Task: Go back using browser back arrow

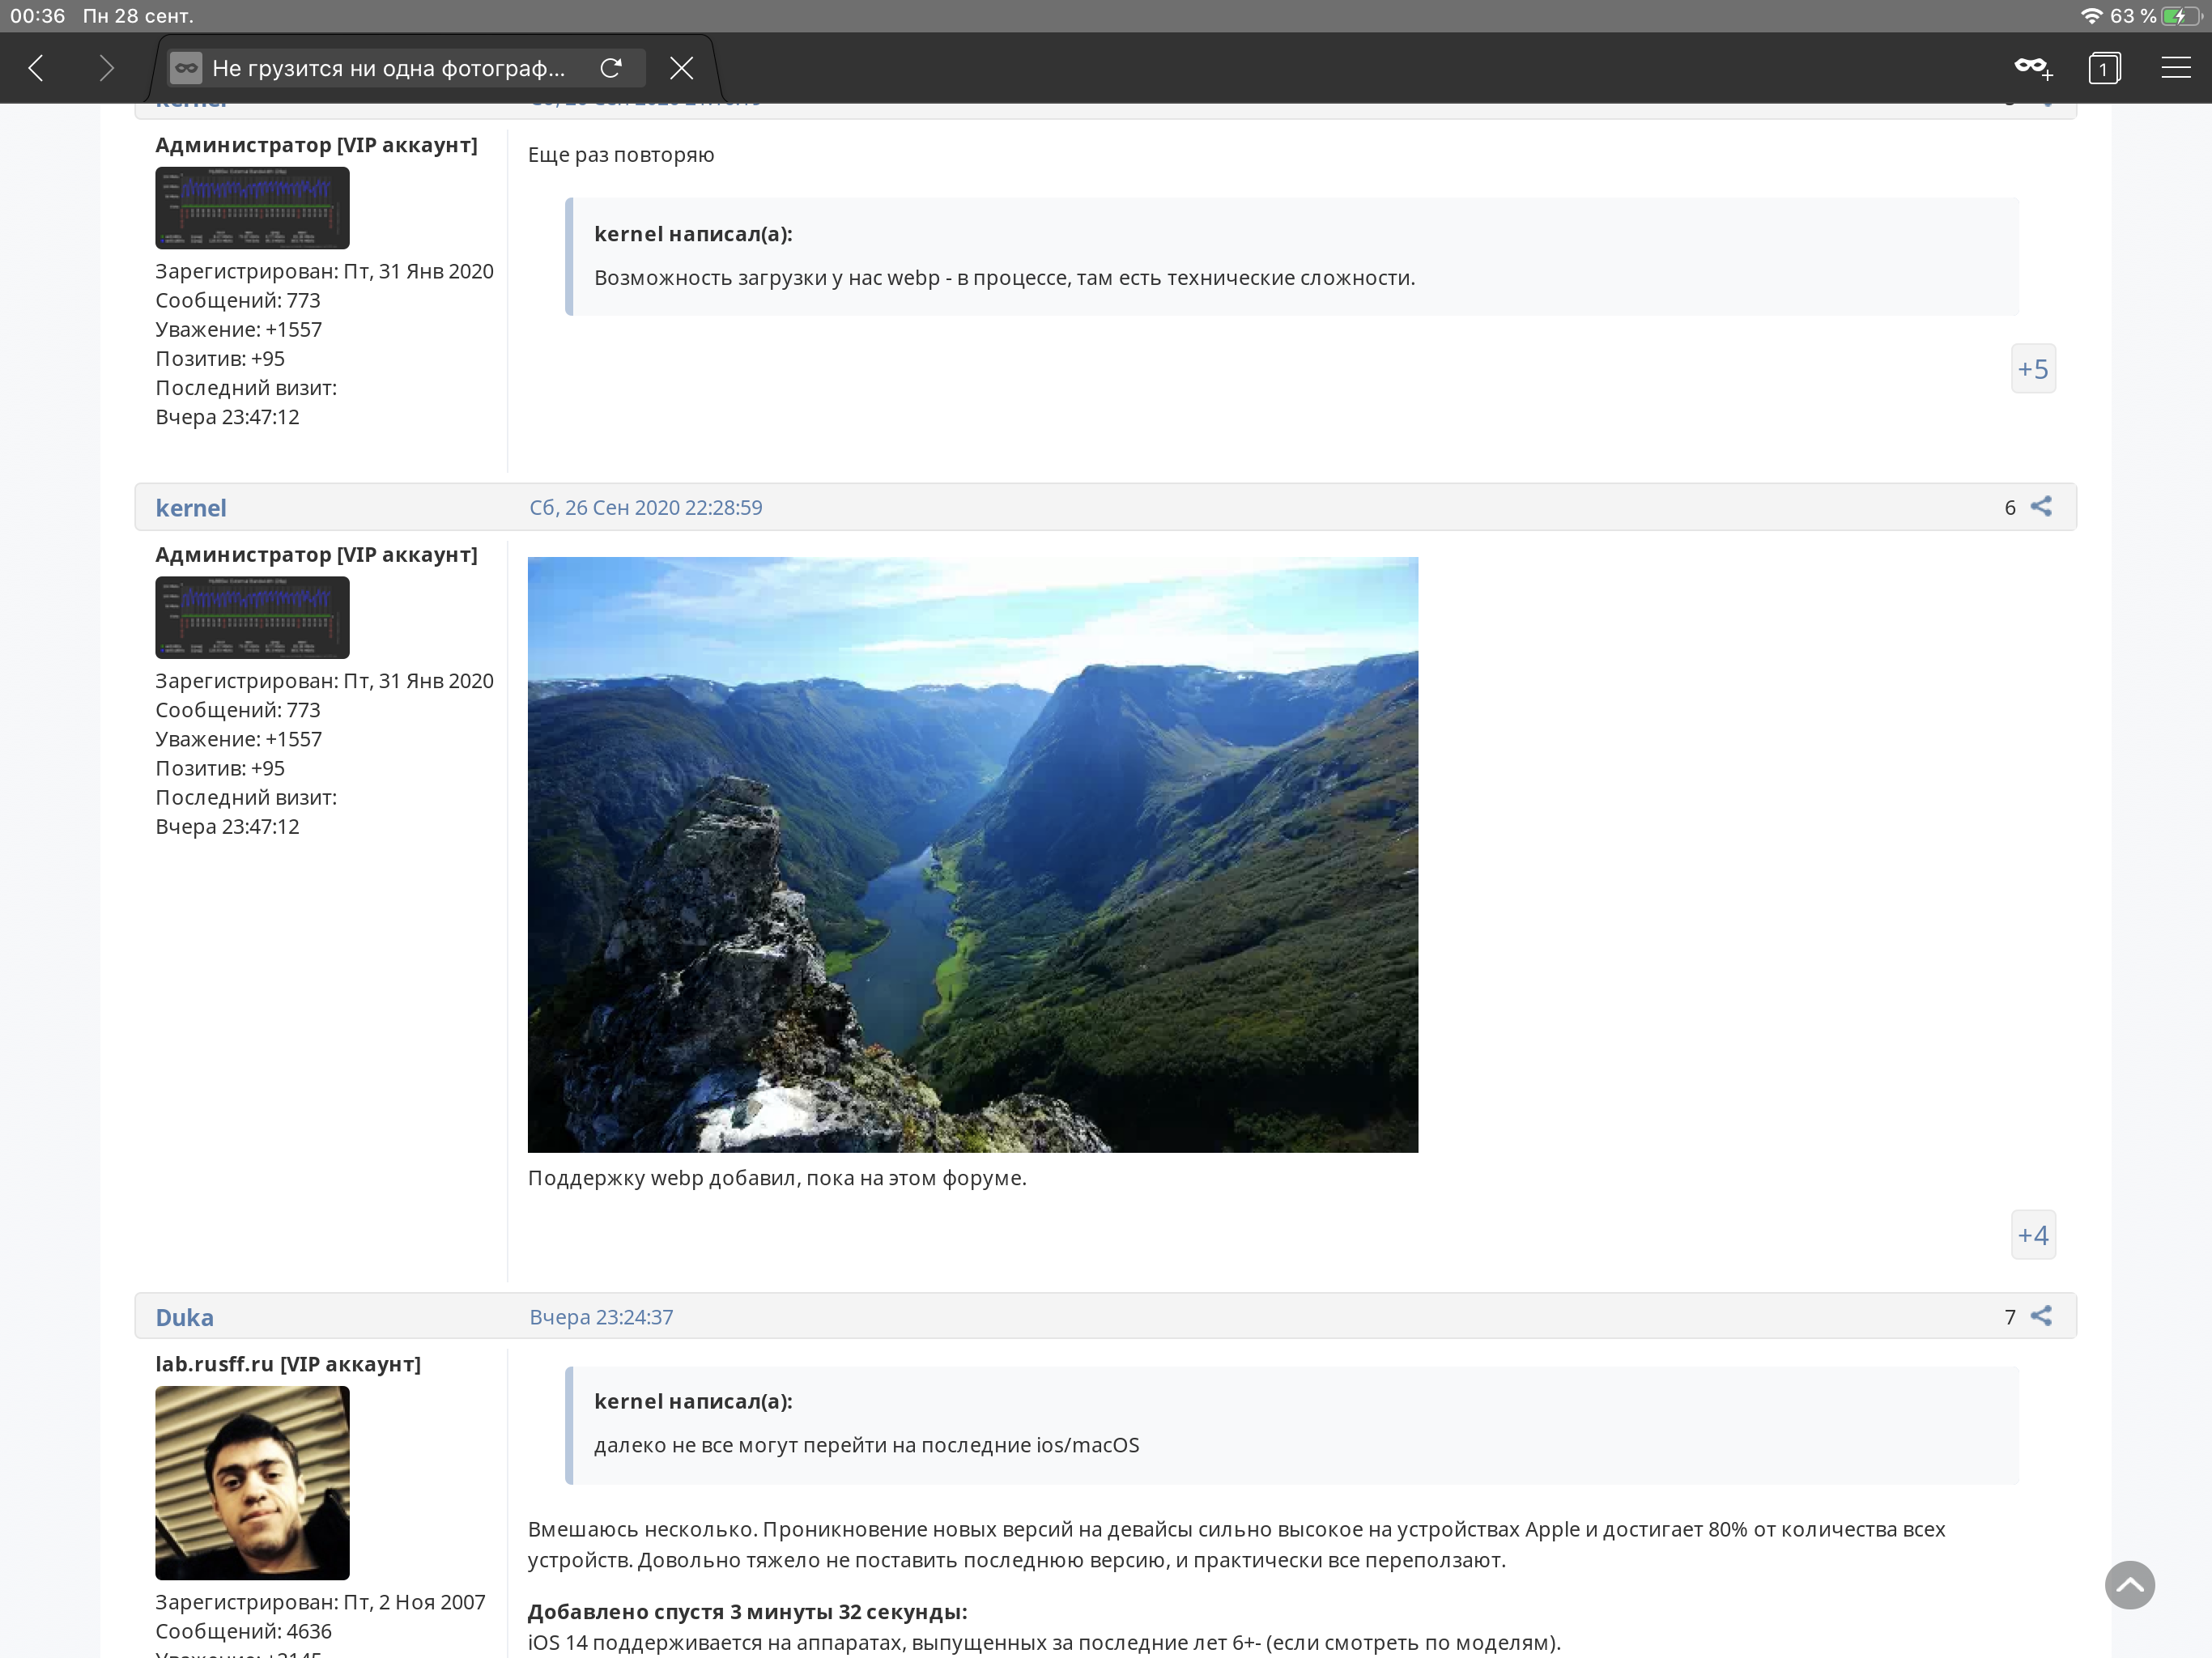Action: click(x=37, y=68)
